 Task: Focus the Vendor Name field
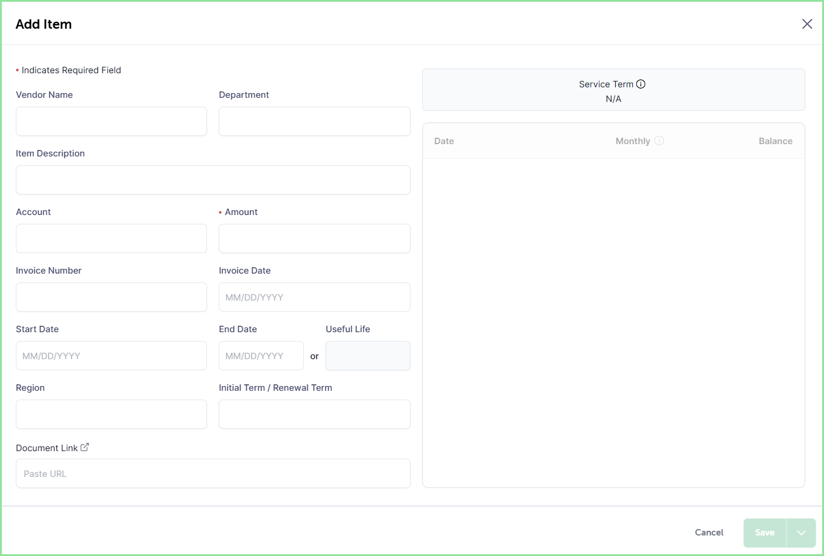(x=111, y=121)
